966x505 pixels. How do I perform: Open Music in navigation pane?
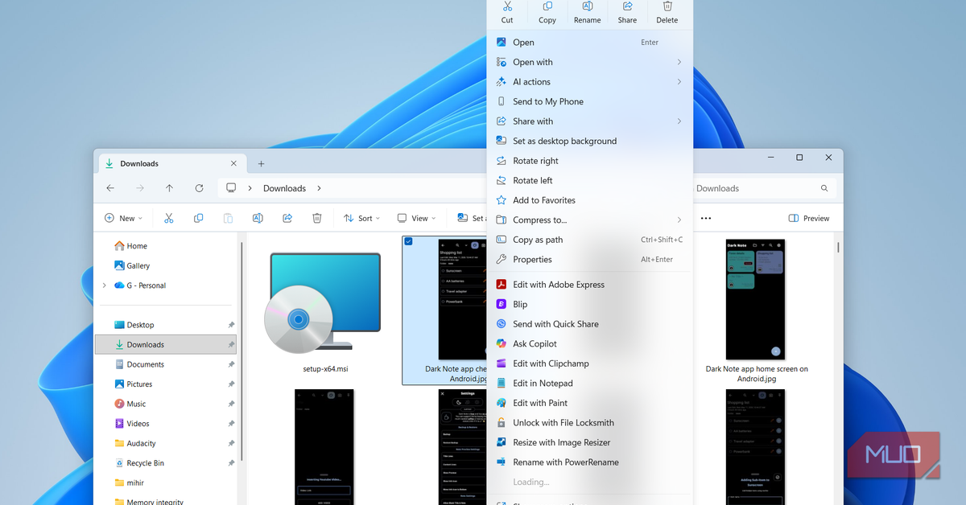point(167,404)
